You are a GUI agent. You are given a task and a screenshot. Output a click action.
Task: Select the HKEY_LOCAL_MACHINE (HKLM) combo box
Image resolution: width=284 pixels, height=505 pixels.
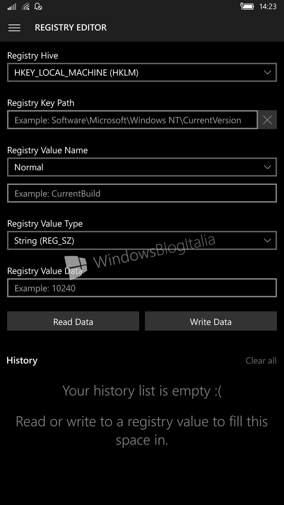pyautogui.click(x=142, y=73)
